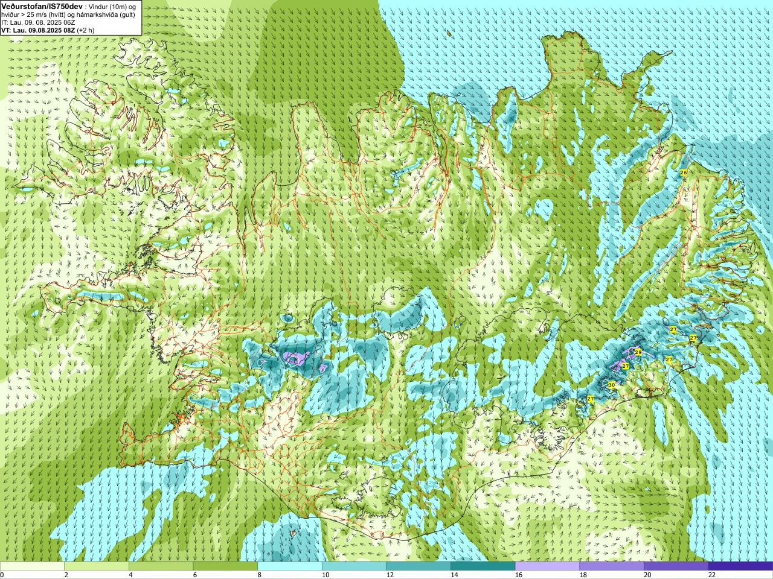The height and width of the screenshot is (579, 773).
Task: Click the light green 2–4 legend color band
Action: pyautogui.click(x=97, y=566)
